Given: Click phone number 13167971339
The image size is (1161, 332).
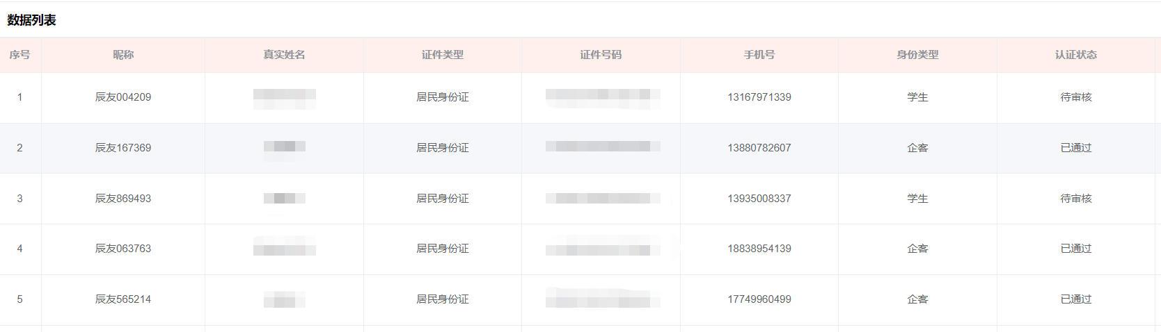Looking at the screenshot, I should tap(759, 97).
